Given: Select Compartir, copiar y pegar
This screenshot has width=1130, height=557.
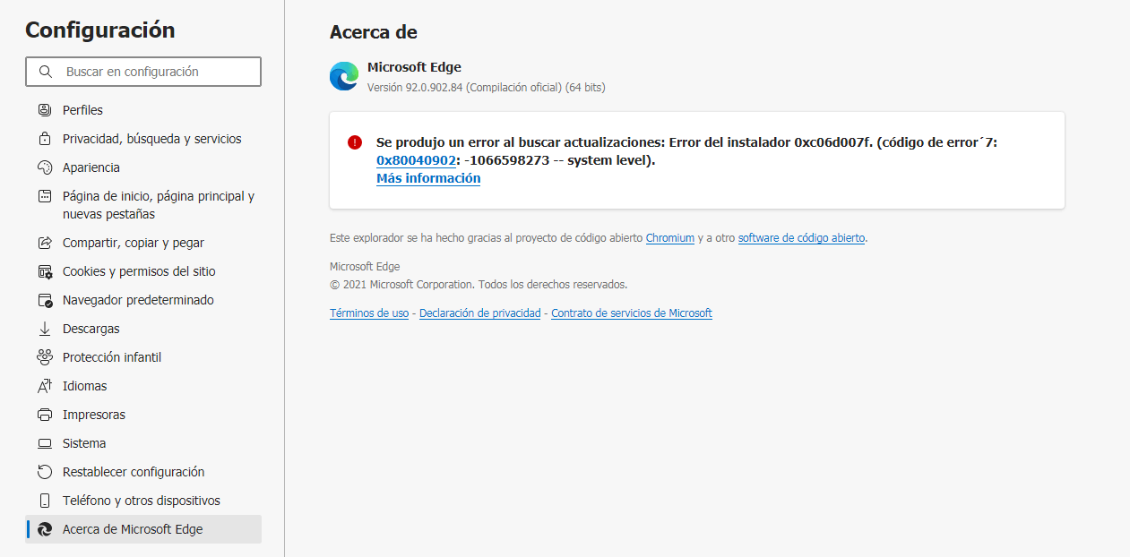Looking at the screenshot, I should pos(143,243).
